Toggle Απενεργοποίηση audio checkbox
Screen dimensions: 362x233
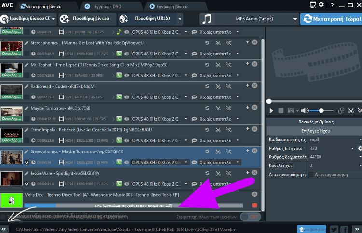[311, 175]
